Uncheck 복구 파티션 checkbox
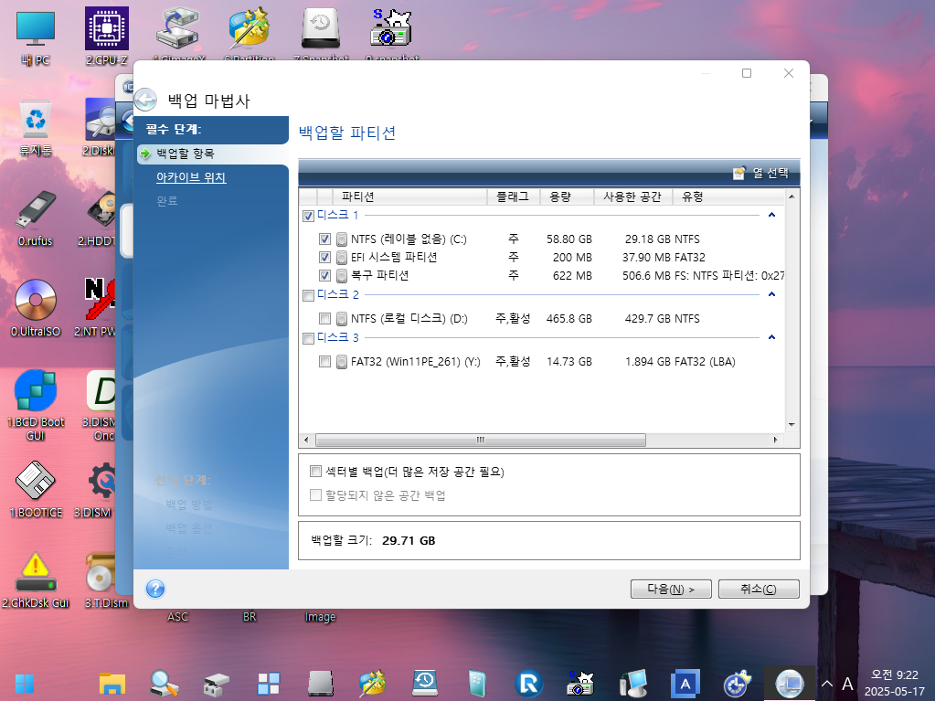The image size is (935, 701). point(324,276)
